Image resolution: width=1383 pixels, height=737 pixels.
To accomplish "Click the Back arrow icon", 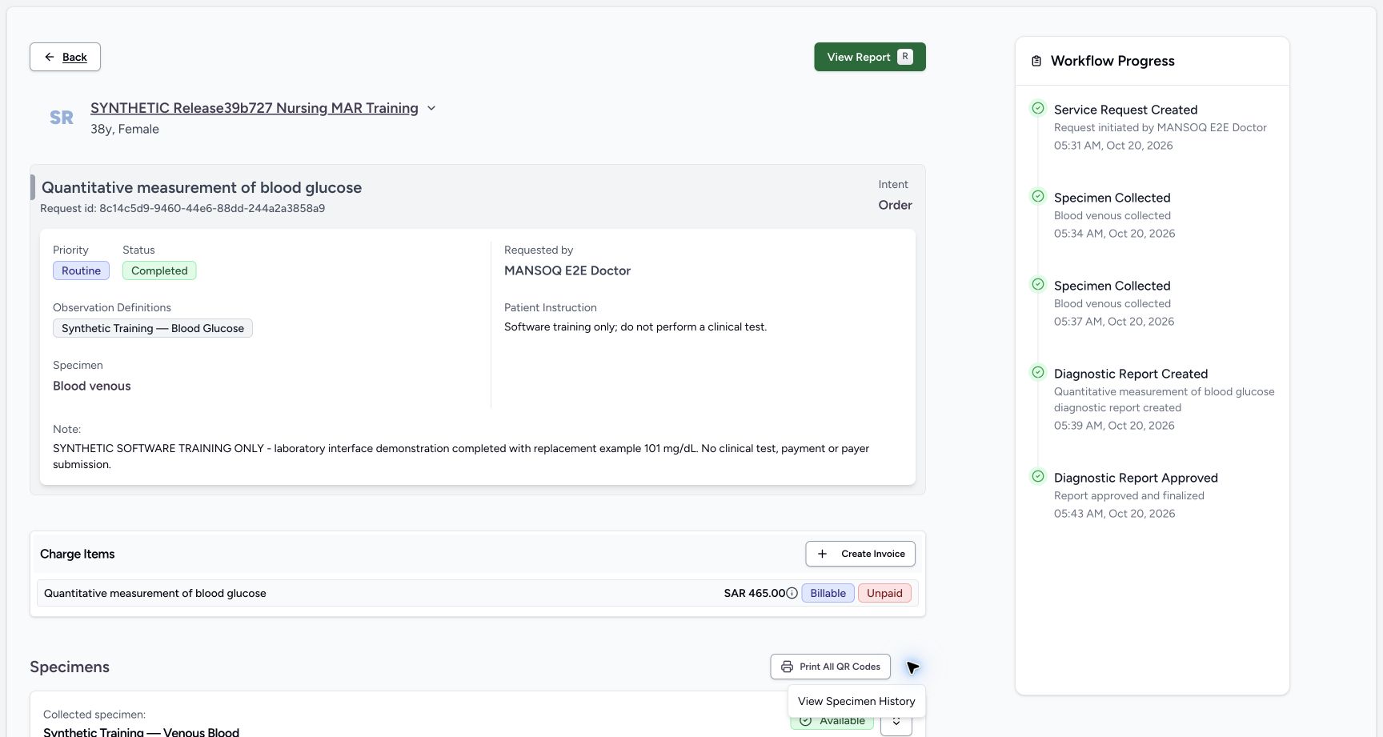I will click(x=50, y=57).
